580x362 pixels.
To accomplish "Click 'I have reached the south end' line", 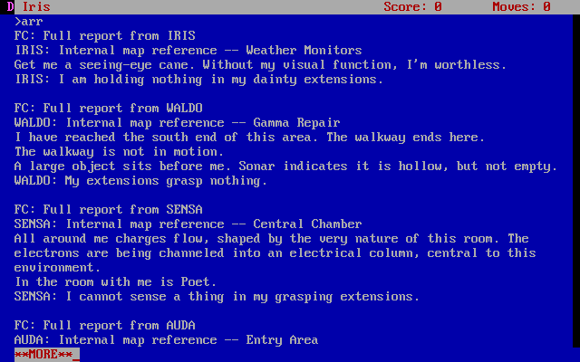I will [x=249, y=138].
